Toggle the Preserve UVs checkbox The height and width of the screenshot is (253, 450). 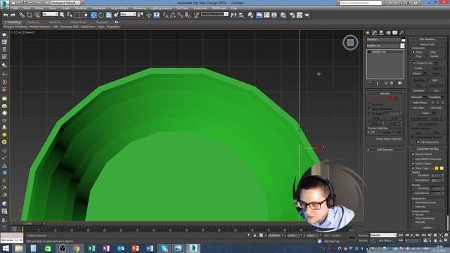[x=414, y=63]
